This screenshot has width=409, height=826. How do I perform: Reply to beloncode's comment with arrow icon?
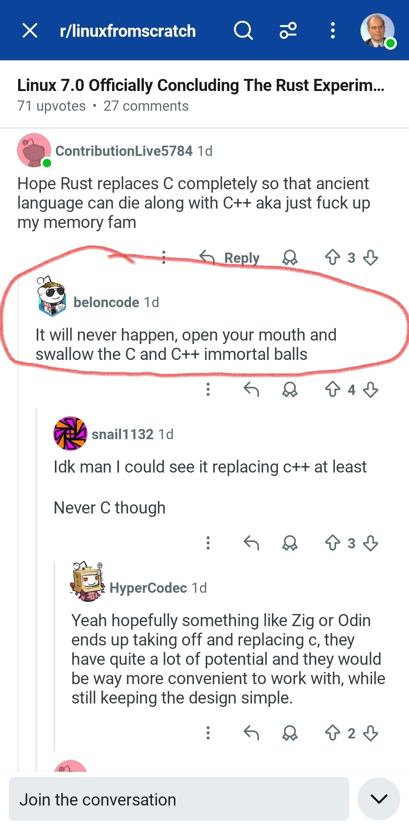(x=251, y=389)
